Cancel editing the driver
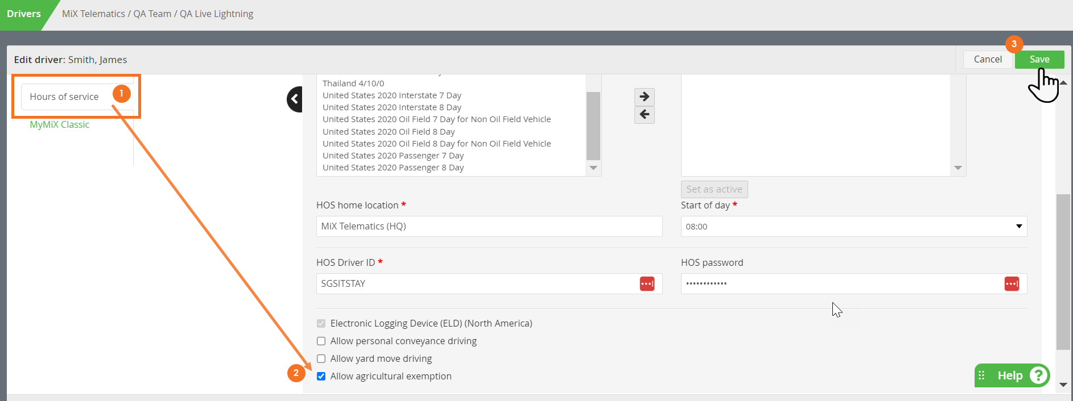The width and height of the screenshot is (1073, 401). [988, 59]
